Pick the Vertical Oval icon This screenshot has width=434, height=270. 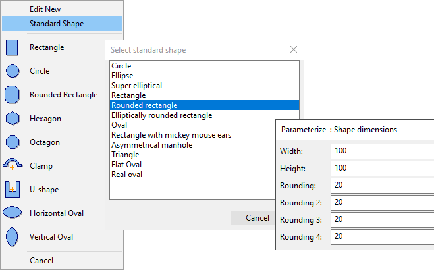(x=12, y=237)
